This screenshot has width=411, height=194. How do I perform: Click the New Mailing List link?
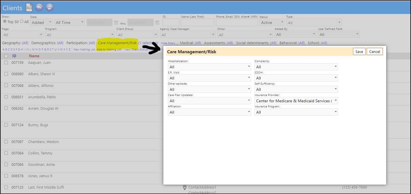click(x=84, y=50)
